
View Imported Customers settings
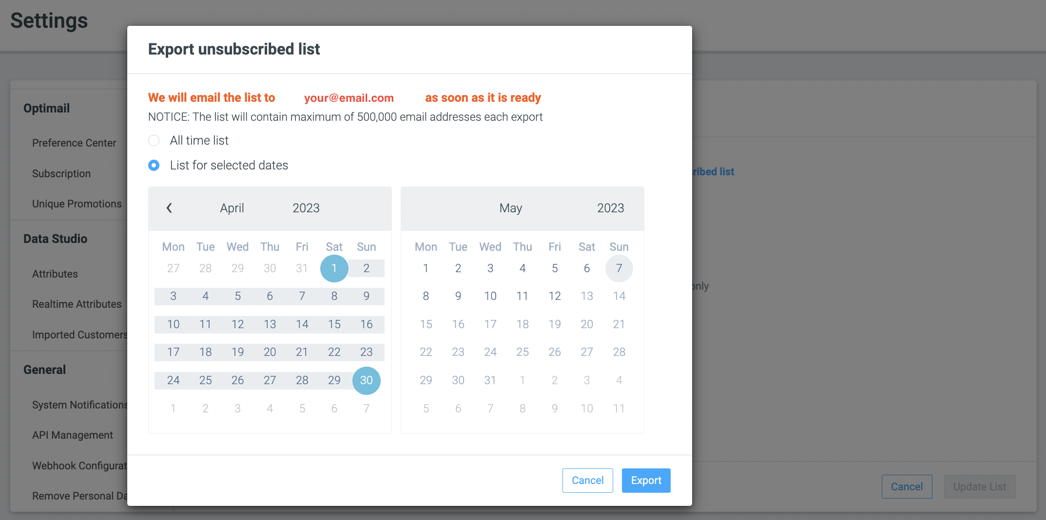coord(79,334)
